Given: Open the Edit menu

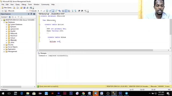Looking at the screenshot, I should (7, 5).
